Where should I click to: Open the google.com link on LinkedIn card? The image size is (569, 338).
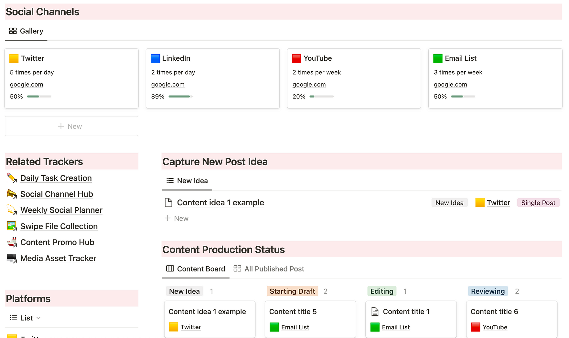pyautogui.click(x=168, y=85)
